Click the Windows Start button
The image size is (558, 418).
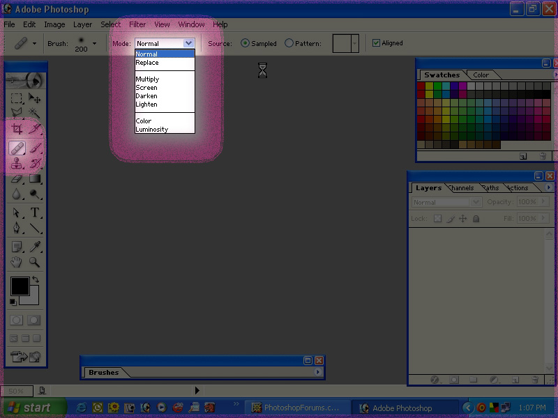point(29,408)
